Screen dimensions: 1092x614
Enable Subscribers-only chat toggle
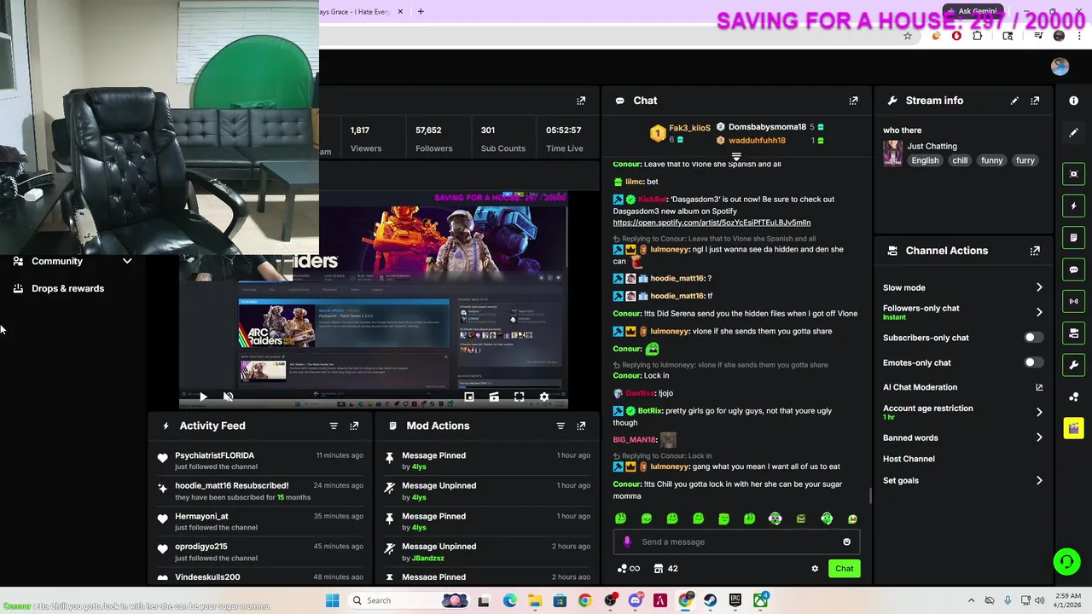(x=1033, y=338)
